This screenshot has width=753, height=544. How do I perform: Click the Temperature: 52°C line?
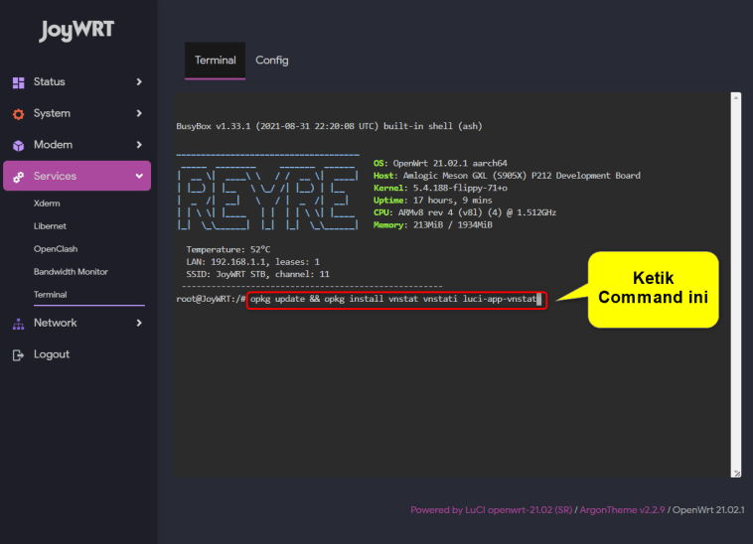tap(228, 249)
